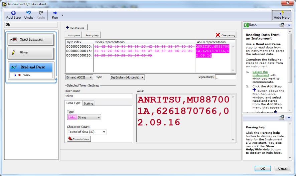Viewport: 296px width, 176px height.
Task: Click the Token name input field
Action: [x=98, y=96]
